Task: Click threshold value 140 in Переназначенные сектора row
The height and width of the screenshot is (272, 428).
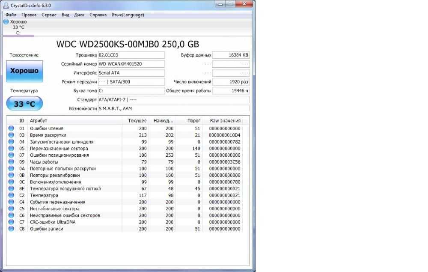Action: click(196, 148)
